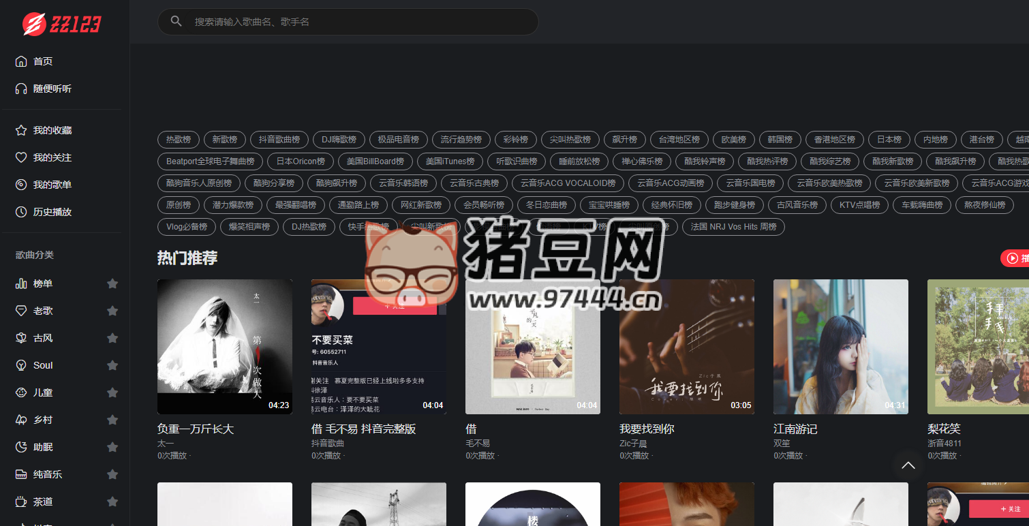The image size is (1029, 526).
Task: Click the Soul category icon
Action: 21,365
